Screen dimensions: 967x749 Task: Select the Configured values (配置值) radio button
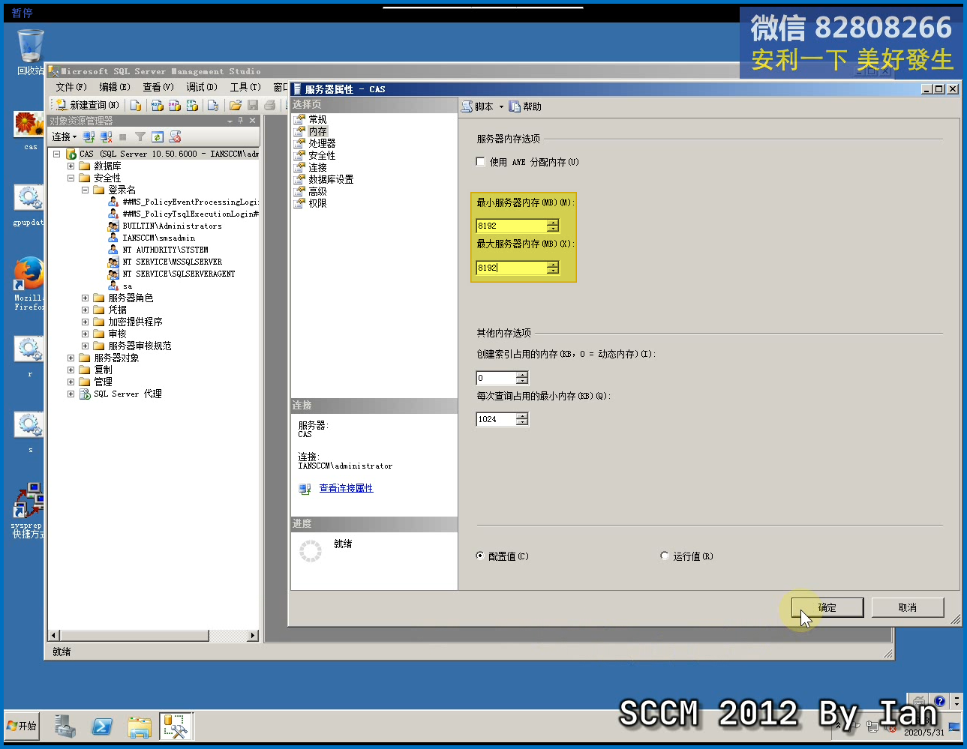coord(480,556)
